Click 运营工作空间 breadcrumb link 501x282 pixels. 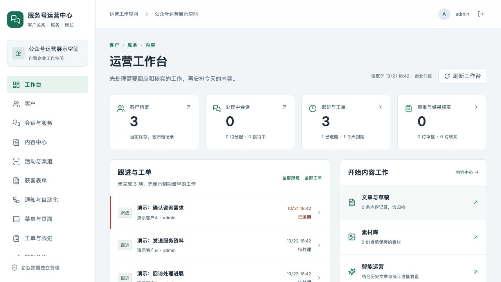124,14
